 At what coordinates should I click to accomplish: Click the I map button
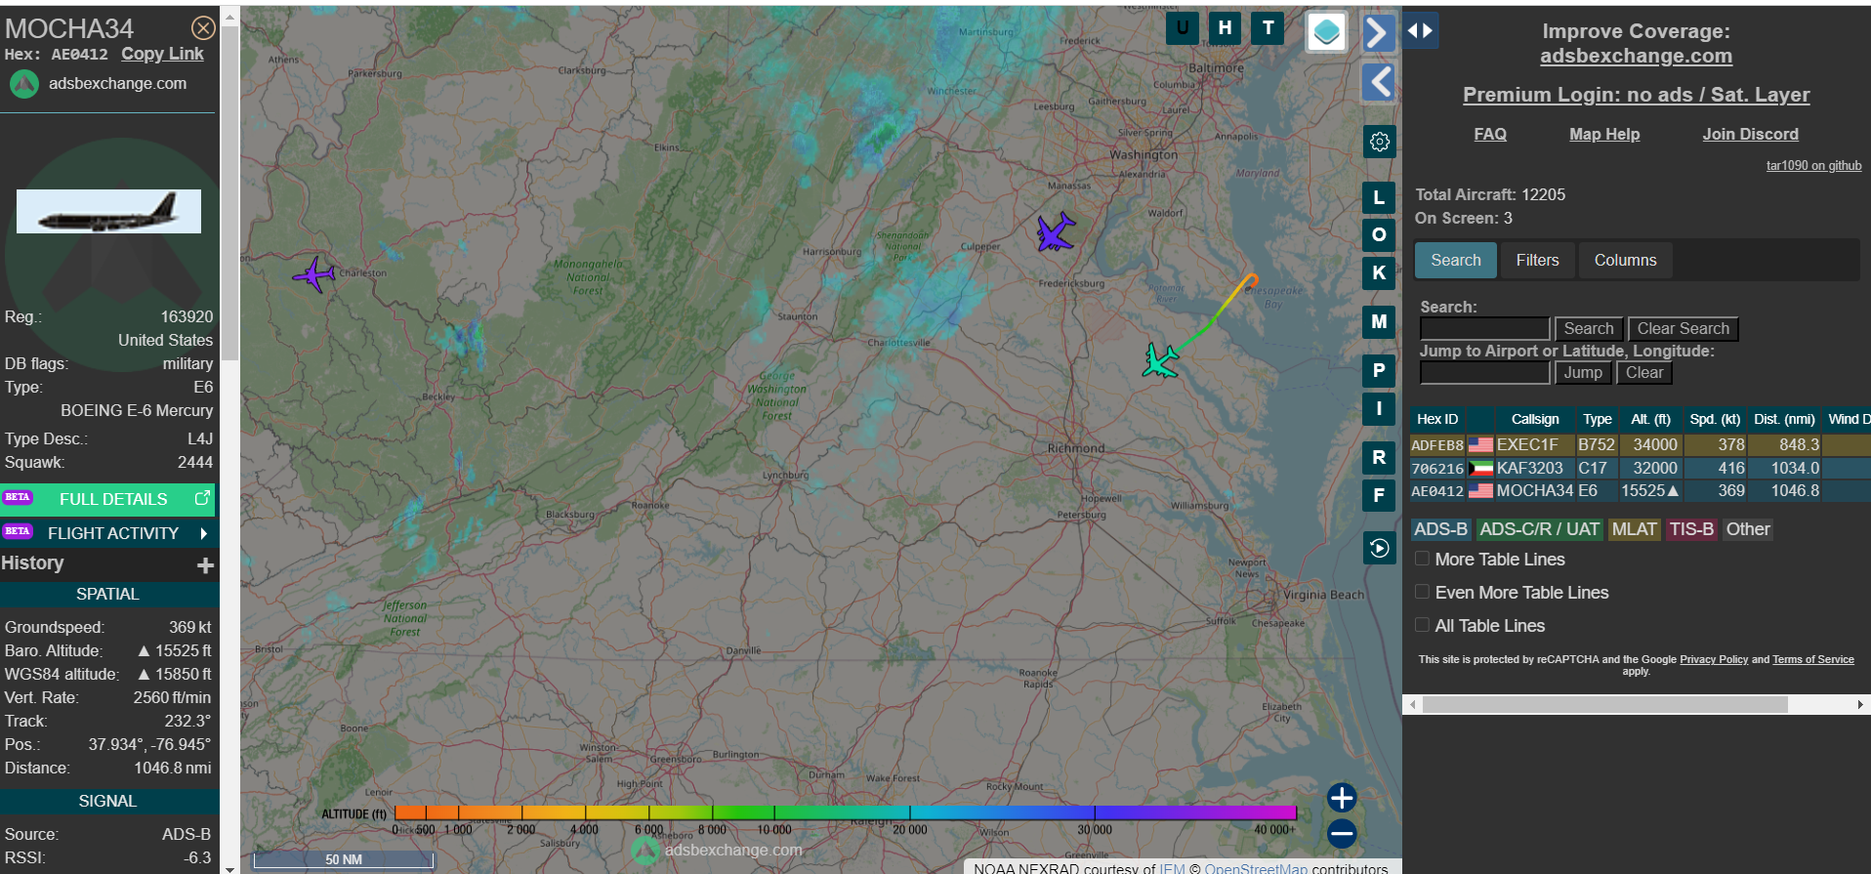1379,408
